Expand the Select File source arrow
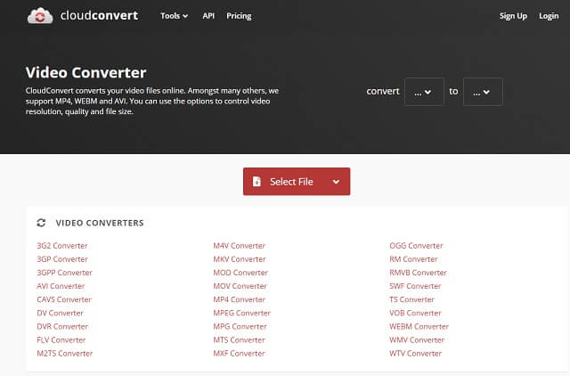570x376 pixels. click(337, 182)
